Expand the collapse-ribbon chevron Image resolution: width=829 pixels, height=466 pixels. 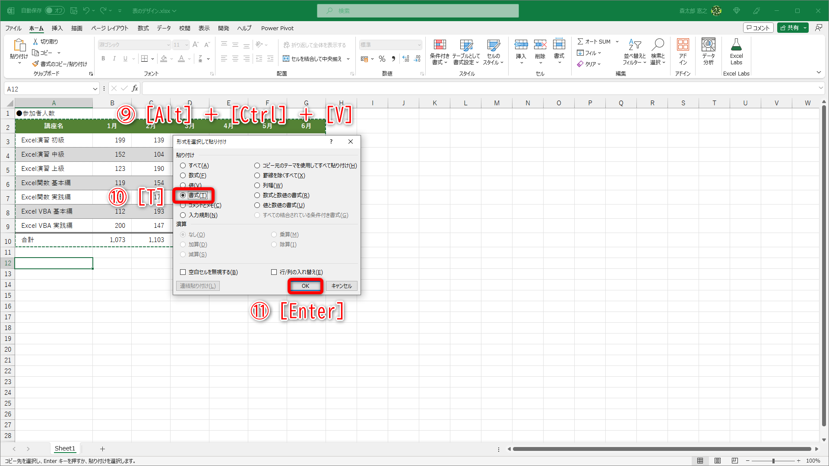819,72
